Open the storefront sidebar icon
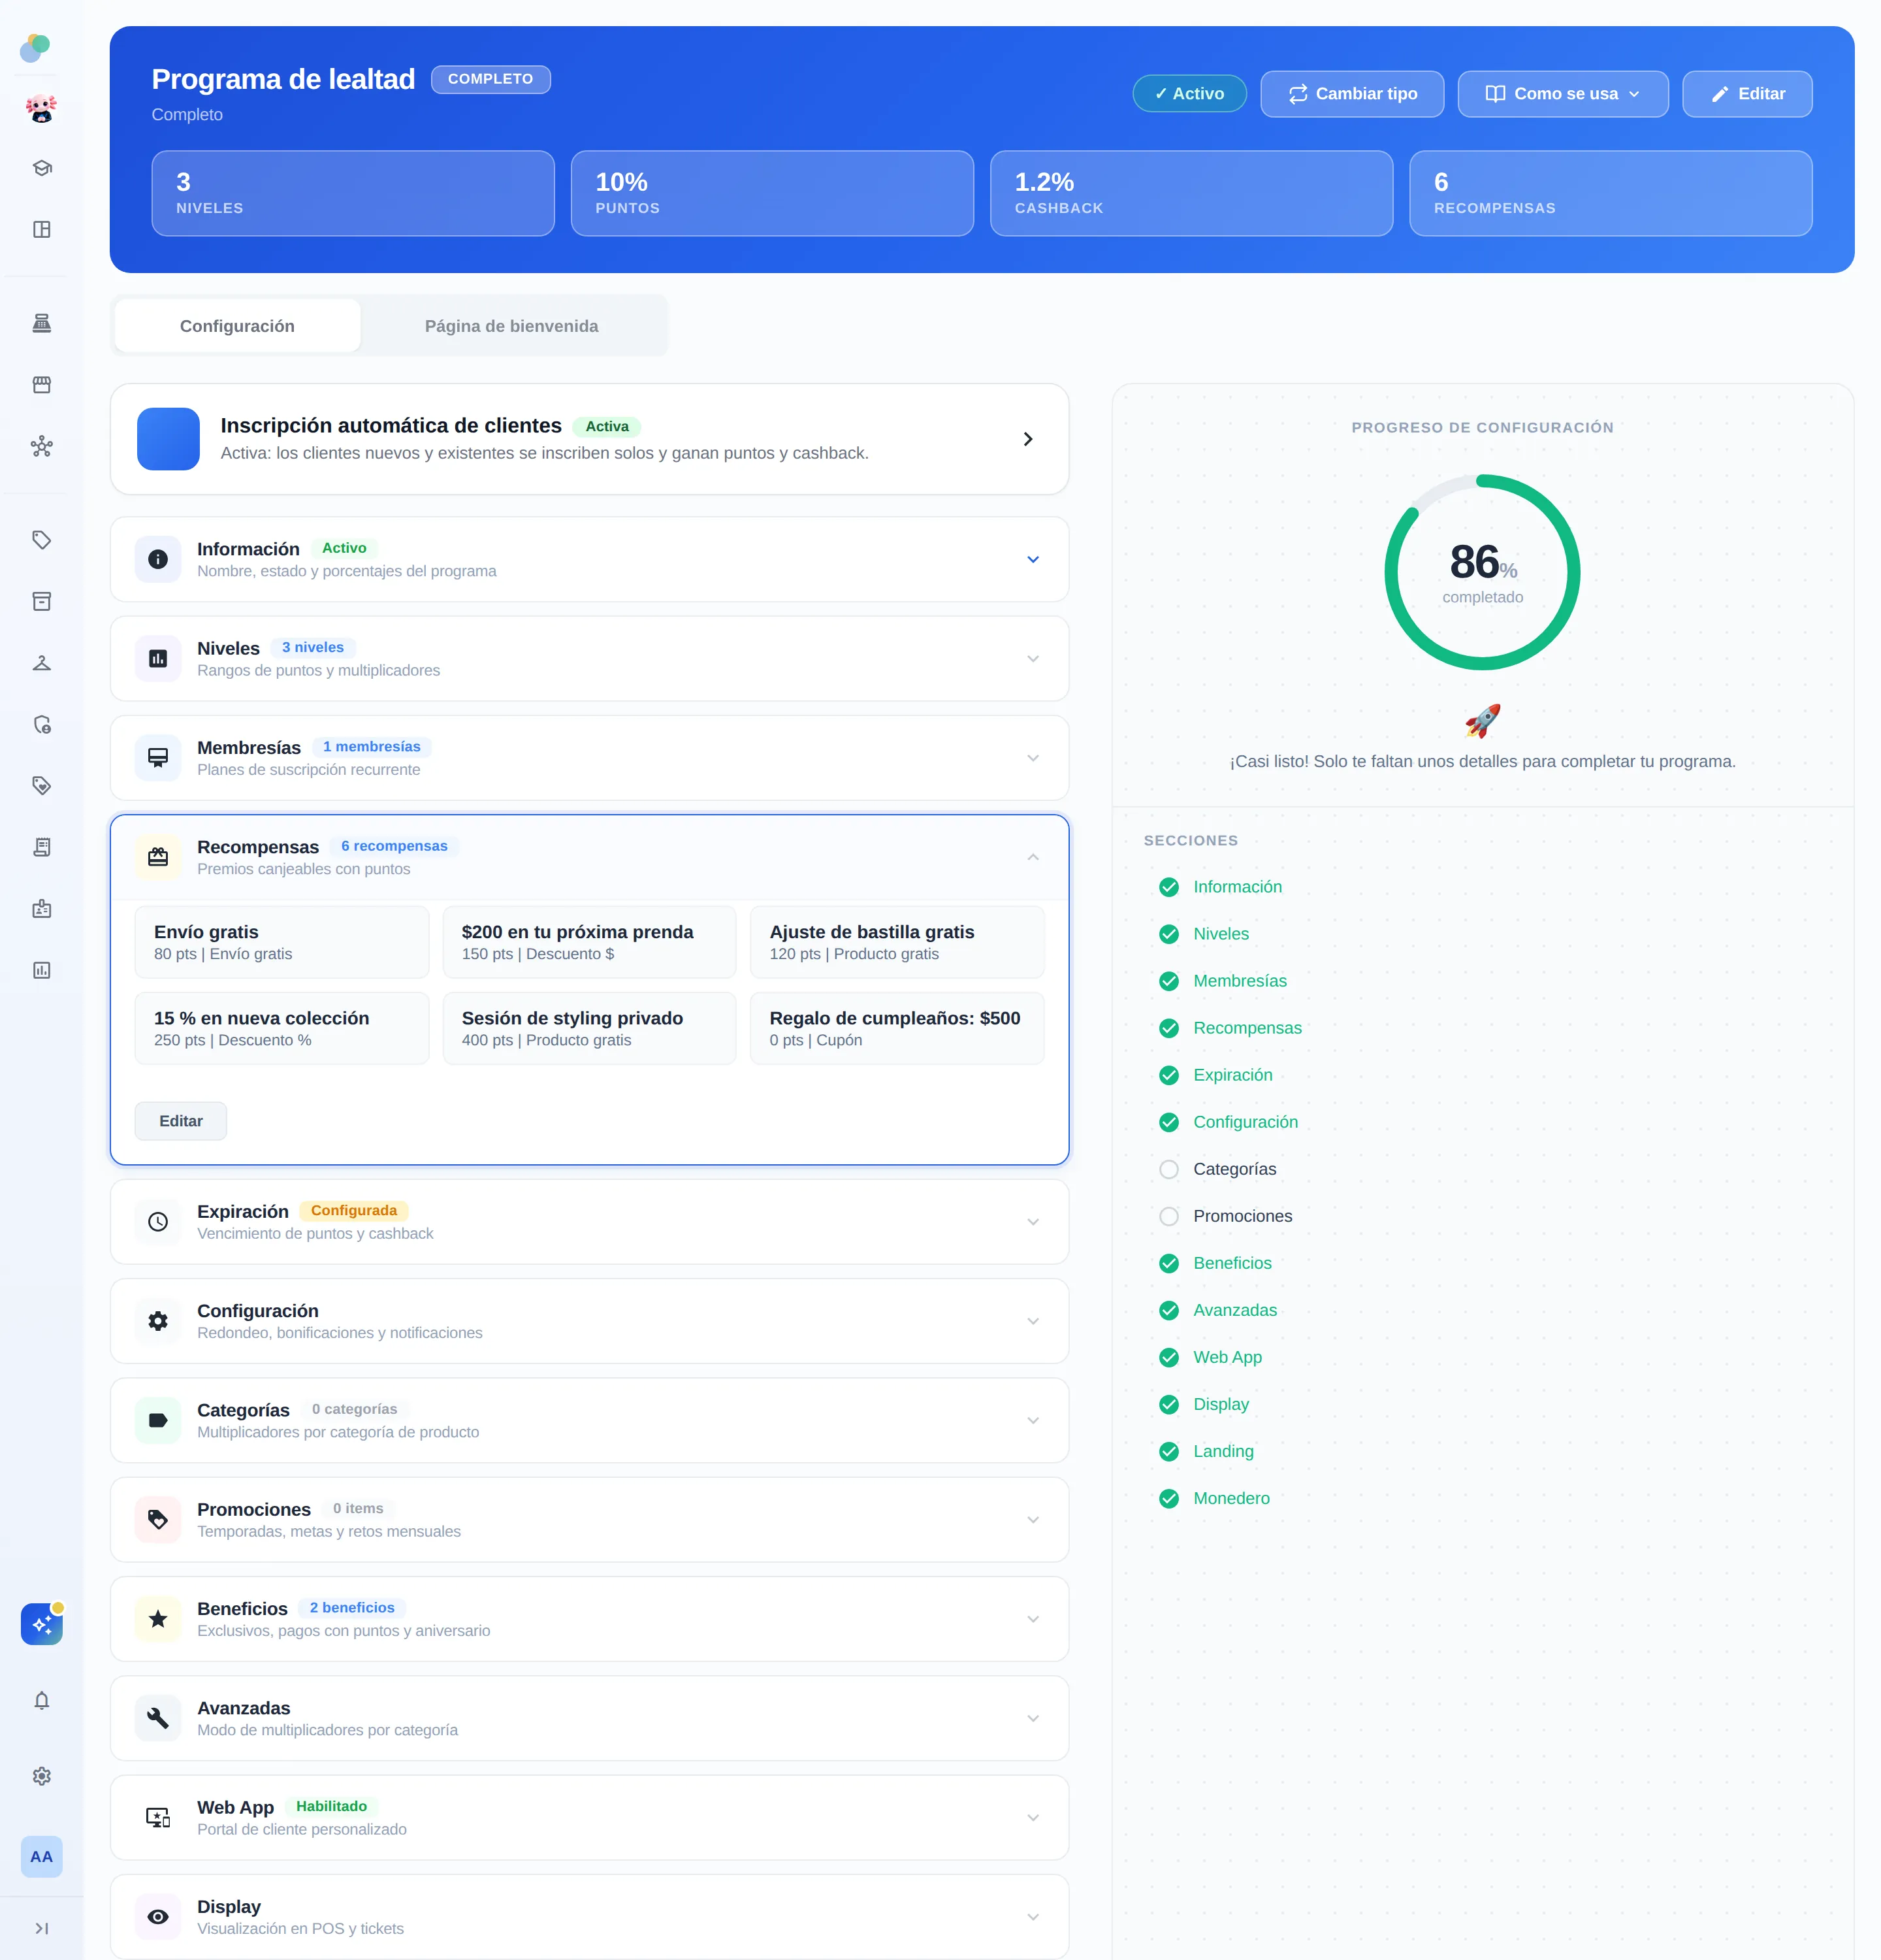 pyautogui.click(x=41, y=385)
